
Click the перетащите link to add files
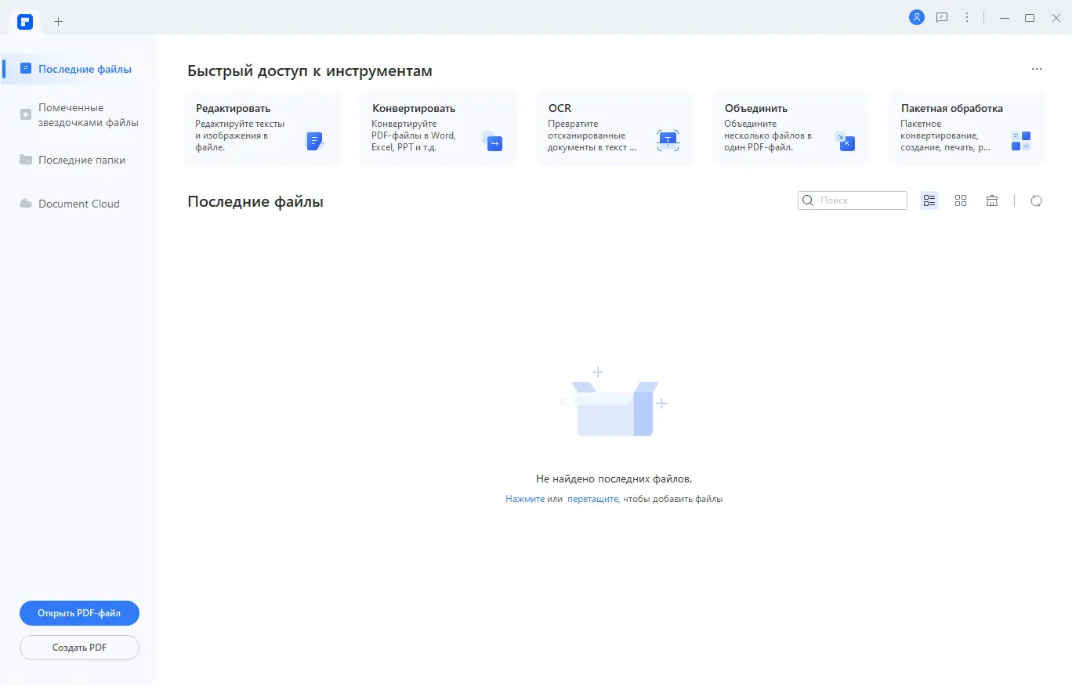click(592, 498)
